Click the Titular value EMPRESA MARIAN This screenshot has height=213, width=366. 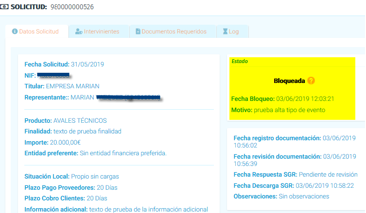pyautogui.click(x=72, y=86)
